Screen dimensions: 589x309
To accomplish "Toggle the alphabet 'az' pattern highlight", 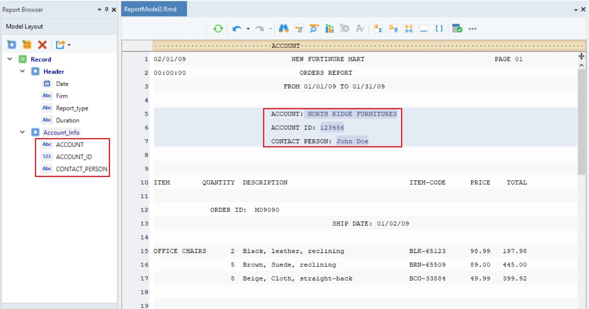I will pyautogui.click(x=378, y=29).
